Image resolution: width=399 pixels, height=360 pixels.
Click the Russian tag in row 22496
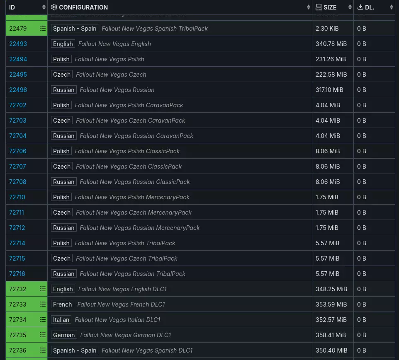click(63, 90)
